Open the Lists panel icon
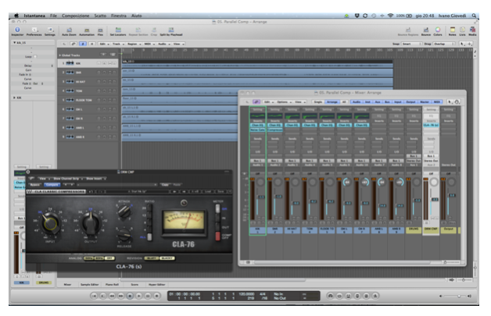Viewport: 491px width, 316px height. [x=463, y=30]
